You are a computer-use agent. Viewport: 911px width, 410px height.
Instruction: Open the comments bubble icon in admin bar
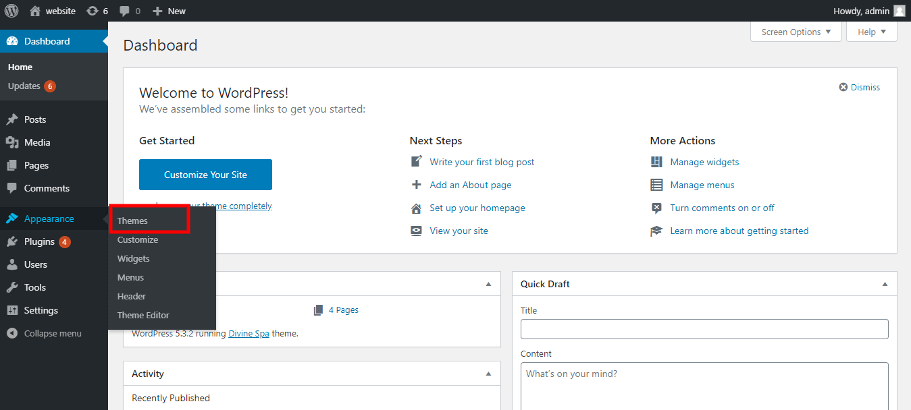[x=125, y=11]
